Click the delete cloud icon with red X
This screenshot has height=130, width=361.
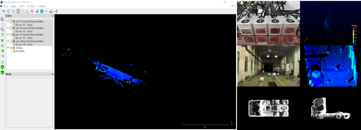[x=32, y=11]
